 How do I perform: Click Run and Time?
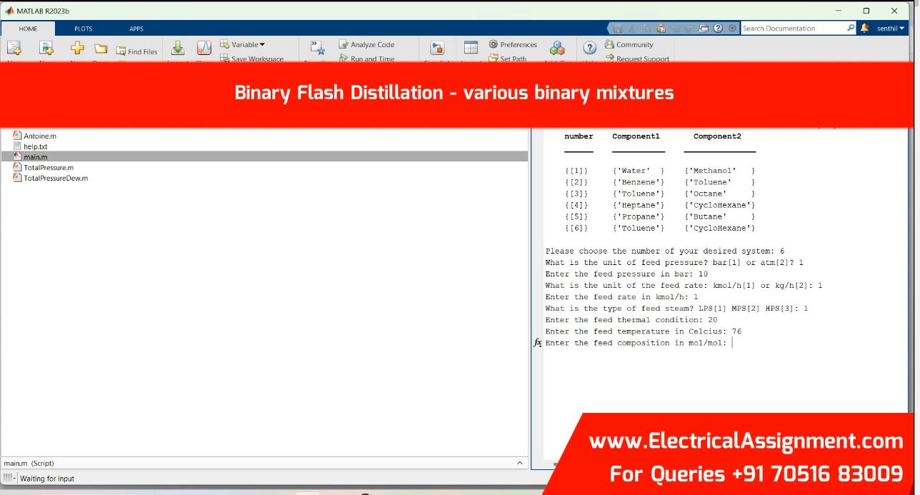[x=366, y=59]
